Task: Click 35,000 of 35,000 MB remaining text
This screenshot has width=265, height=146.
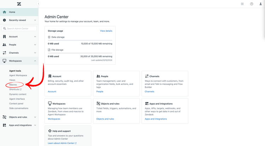Action: [96, 56]
